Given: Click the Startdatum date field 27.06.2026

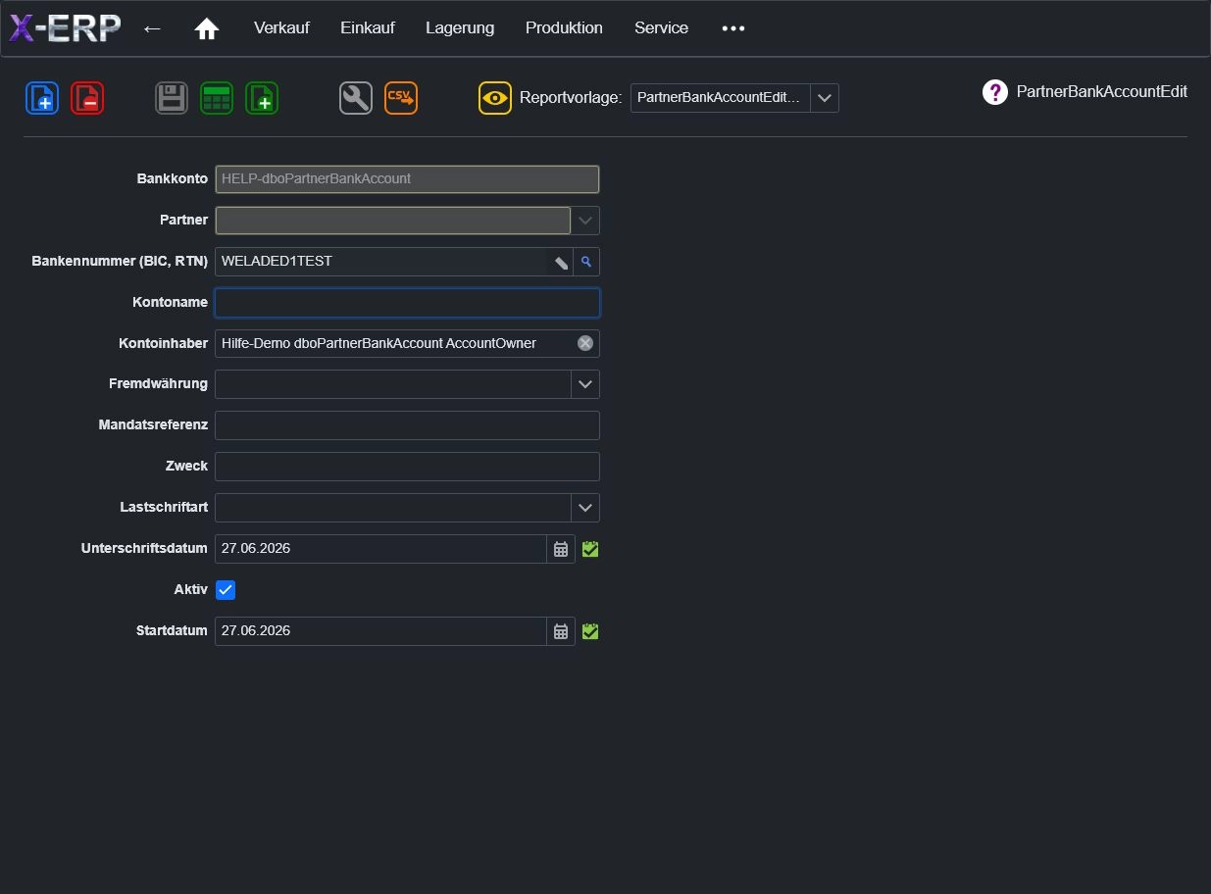Looking at the screenshot, I should pos(380,631).
